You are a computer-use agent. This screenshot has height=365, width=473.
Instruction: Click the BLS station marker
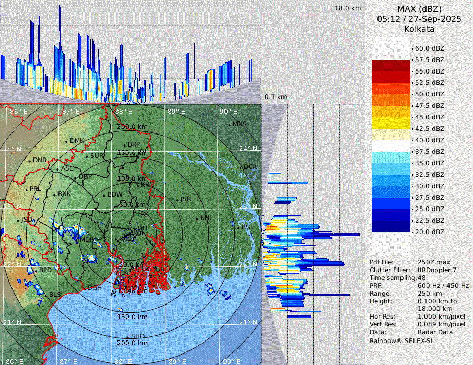[45, 295]
